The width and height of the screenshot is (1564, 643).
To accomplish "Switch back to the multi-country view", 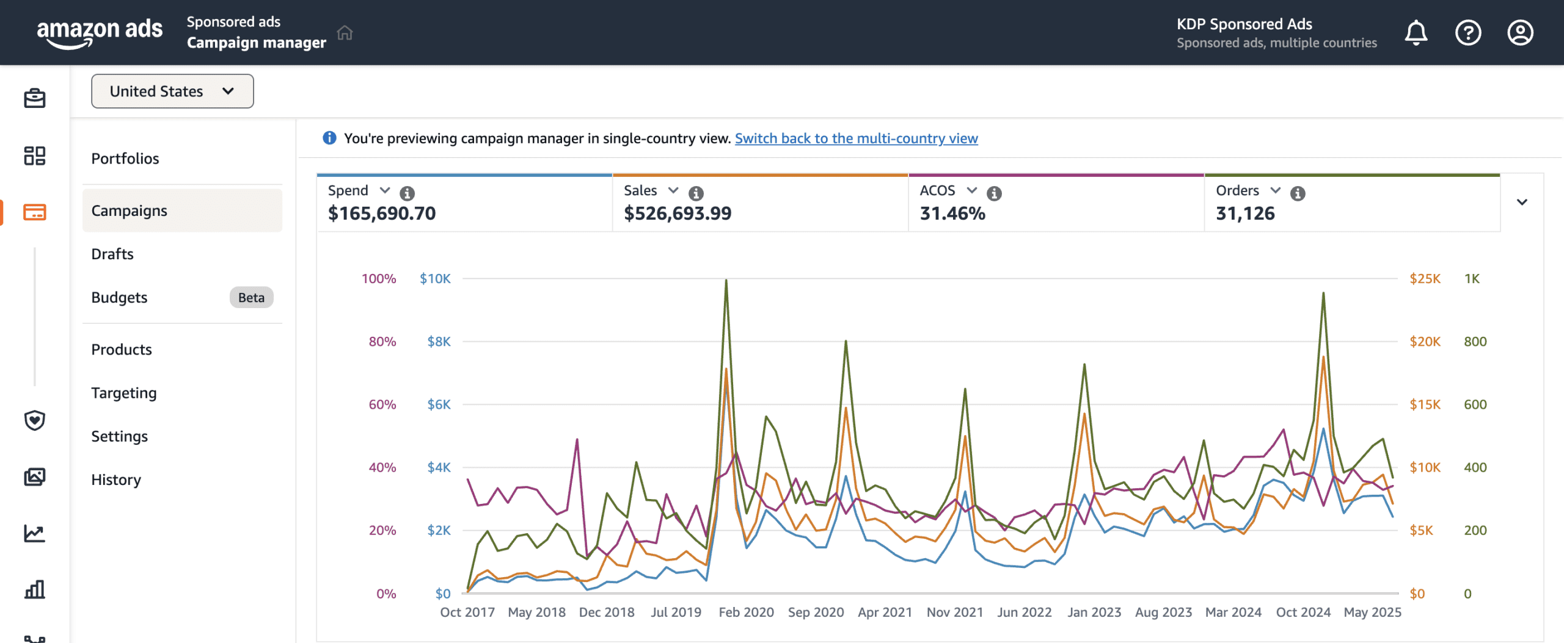I will point(856,138).
